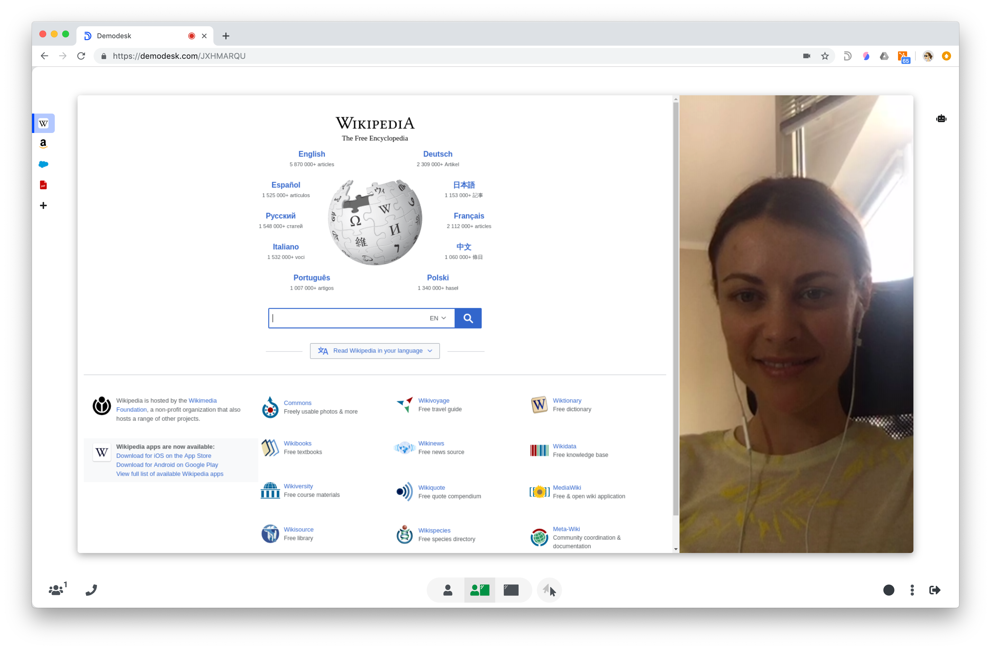Select the Demodesk browser tab
Screen dimensions: 991x650
coord(145,36)
